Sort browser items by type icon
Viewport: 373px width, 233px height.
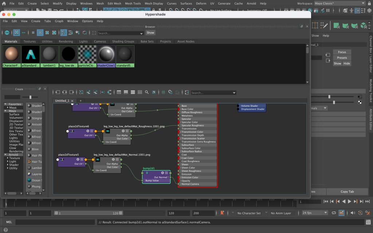pyautogui.click(x=71, y=32)
